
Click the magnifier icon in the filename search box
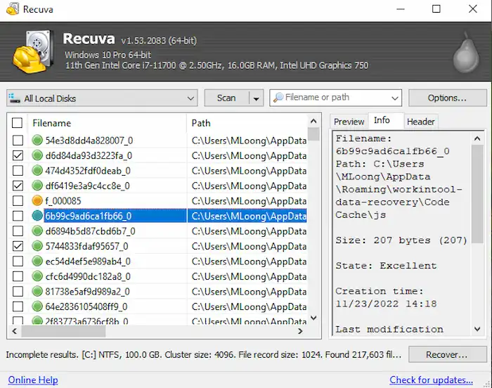pyautogui.click(x=278, y=98)
